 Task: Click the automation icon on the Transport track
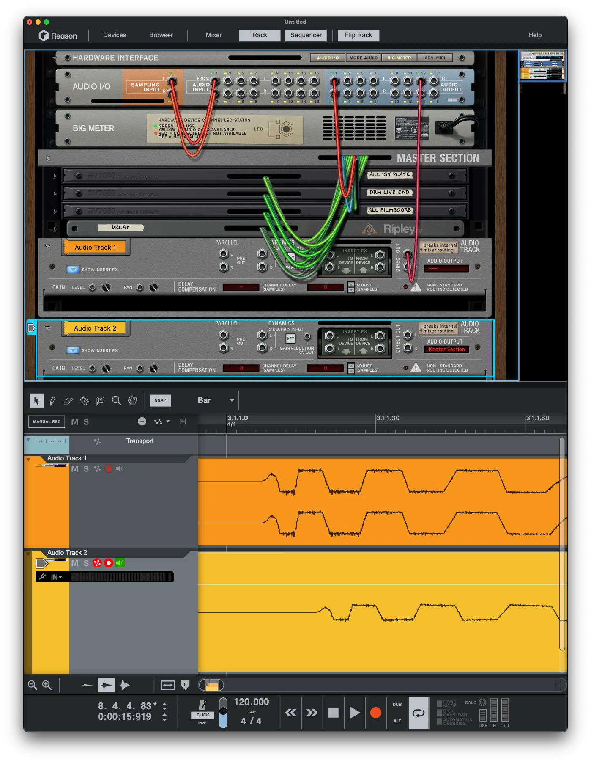[97, 441]
